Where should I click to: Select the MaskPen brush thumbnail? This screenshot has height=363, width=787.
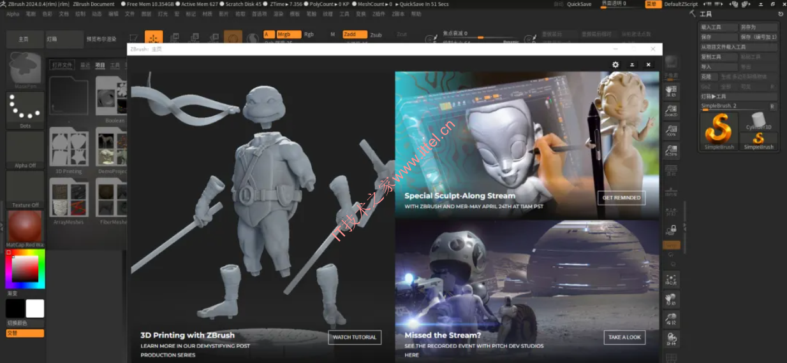pyautogui.click(x=26, y=69)
